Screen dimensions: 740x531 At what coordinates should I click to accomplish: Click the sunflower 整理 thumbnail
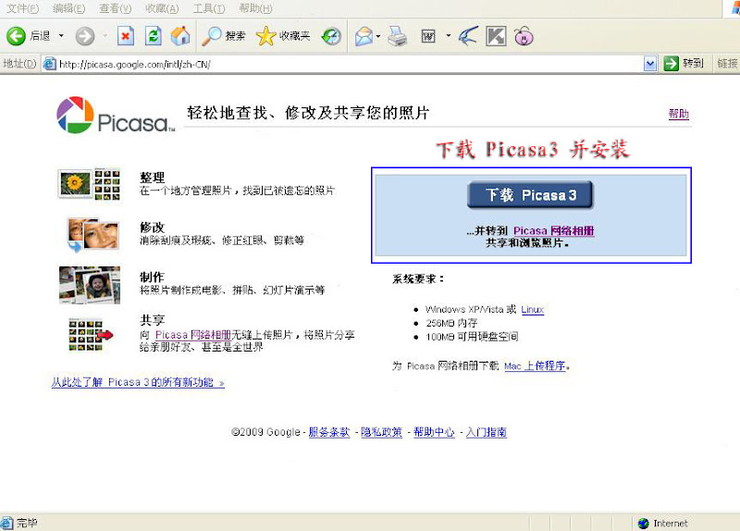point(89,184)
